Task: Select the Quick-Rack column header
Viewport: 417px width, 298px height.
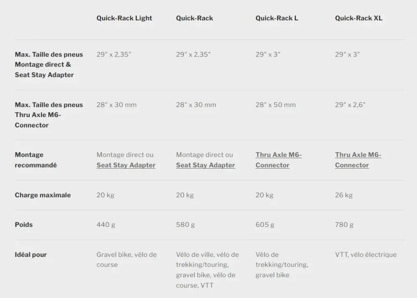Action: tap(194, 18)
